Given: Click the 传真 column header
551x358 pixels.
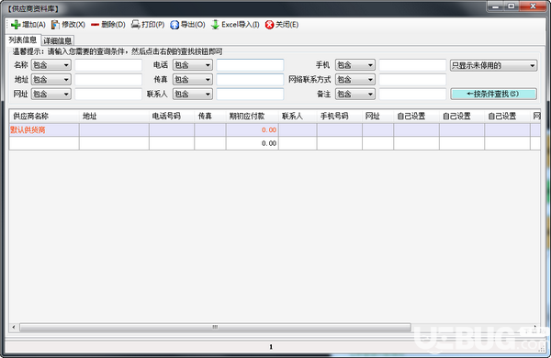Looking at the screenshot, I should 210,117.
